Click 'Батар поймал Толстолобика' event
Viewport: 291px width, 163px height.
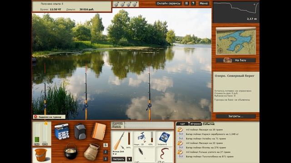tap(210, 156)
